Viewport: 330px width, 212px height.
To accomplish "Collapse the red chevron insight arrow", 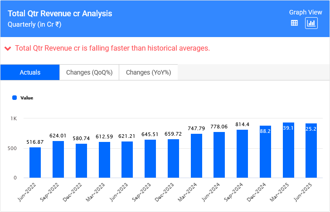I will 8,48.
